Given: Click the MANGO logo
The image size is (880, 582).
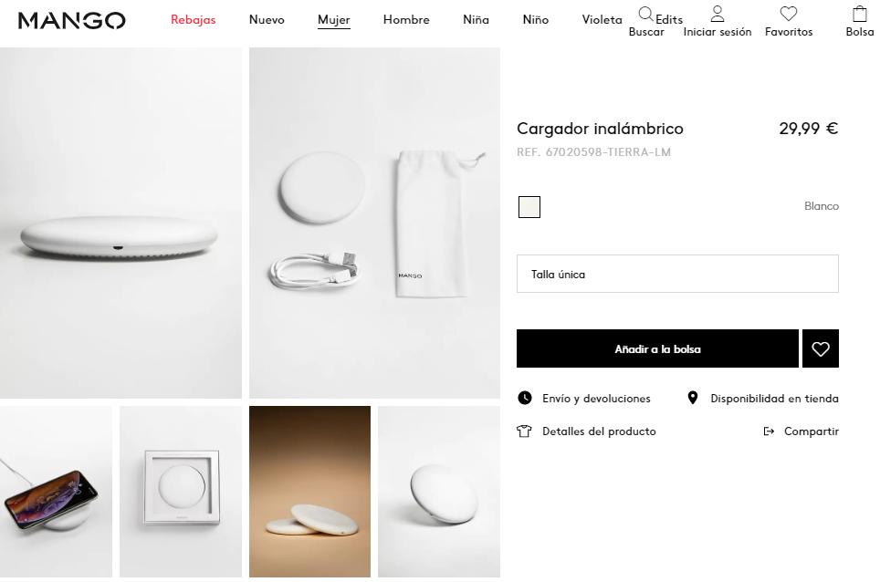Looking at the screenshot, I should pos(72,20).
